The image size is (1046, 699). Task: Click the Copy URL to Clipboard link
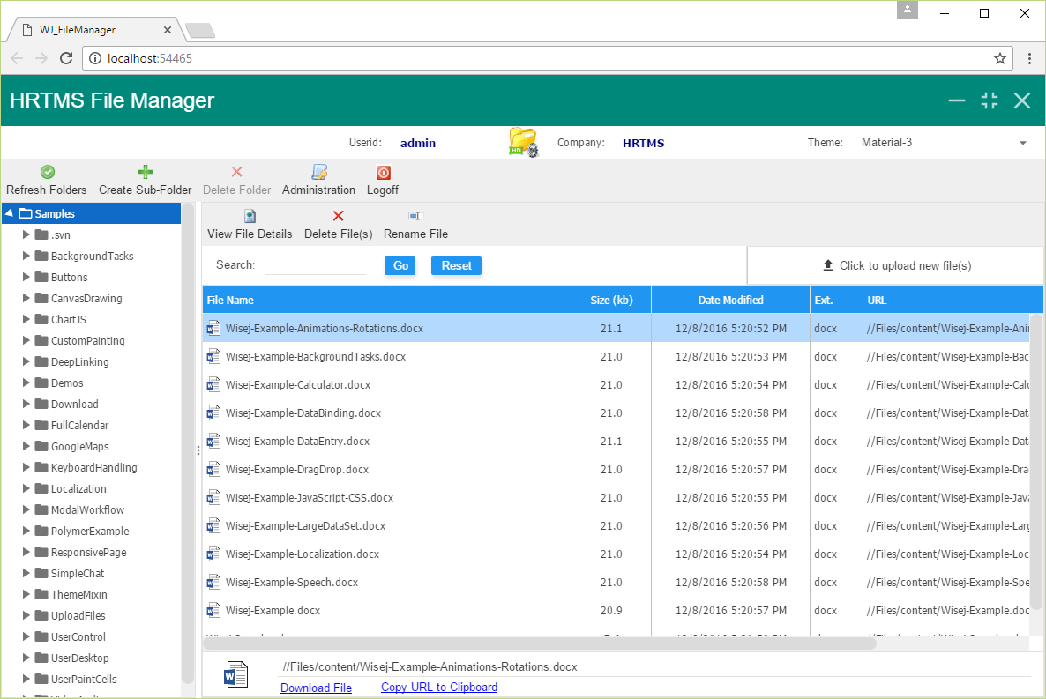438,687
